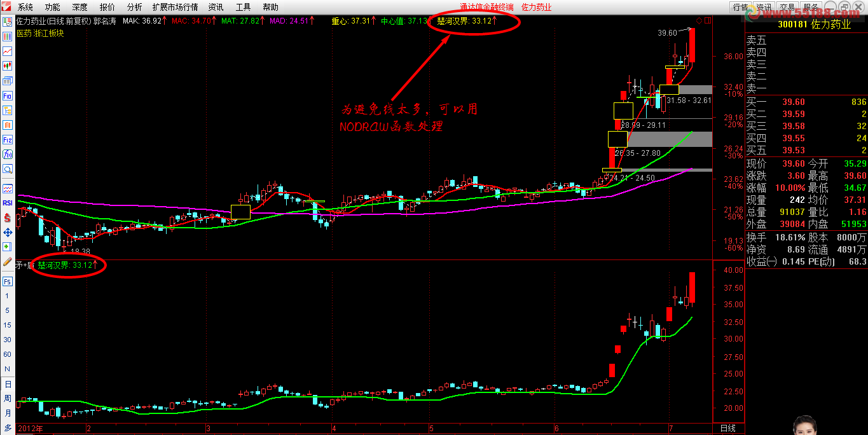Open the 系统 menu
Image resolution: width=868 pixels, height=435 pixels.
point(25,8)
